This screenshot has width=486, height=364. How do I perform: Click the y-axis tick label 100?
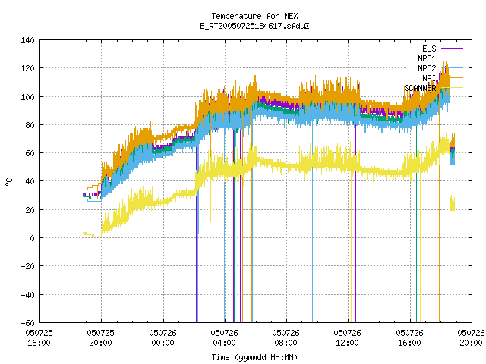point(27,97)
